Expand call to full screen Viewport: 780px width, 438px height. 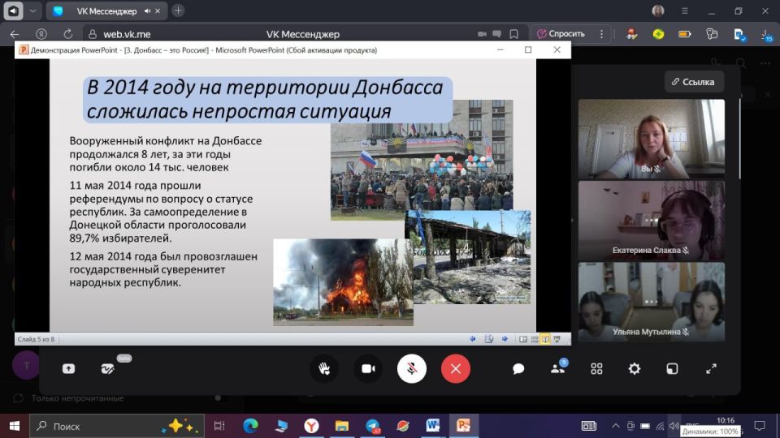coord(711,368)
